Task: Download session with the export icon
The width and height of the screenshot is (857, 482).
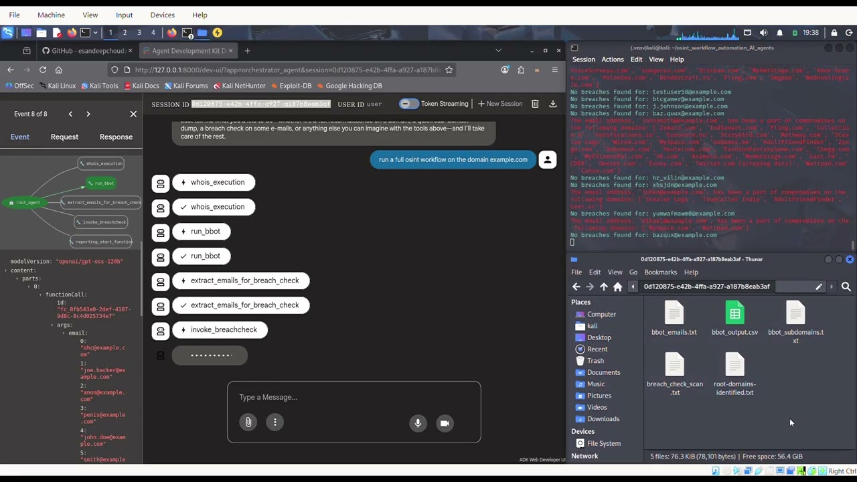Action: tap(553, 104)
